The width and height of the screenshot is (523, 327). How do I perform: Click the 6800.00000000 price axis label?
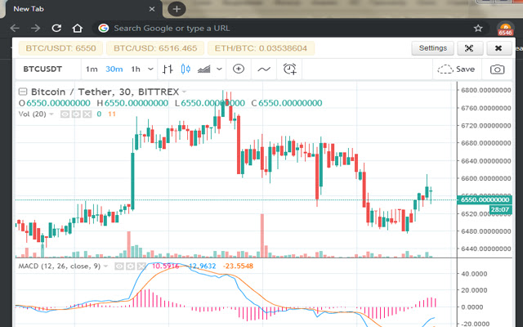pos(485,90)
